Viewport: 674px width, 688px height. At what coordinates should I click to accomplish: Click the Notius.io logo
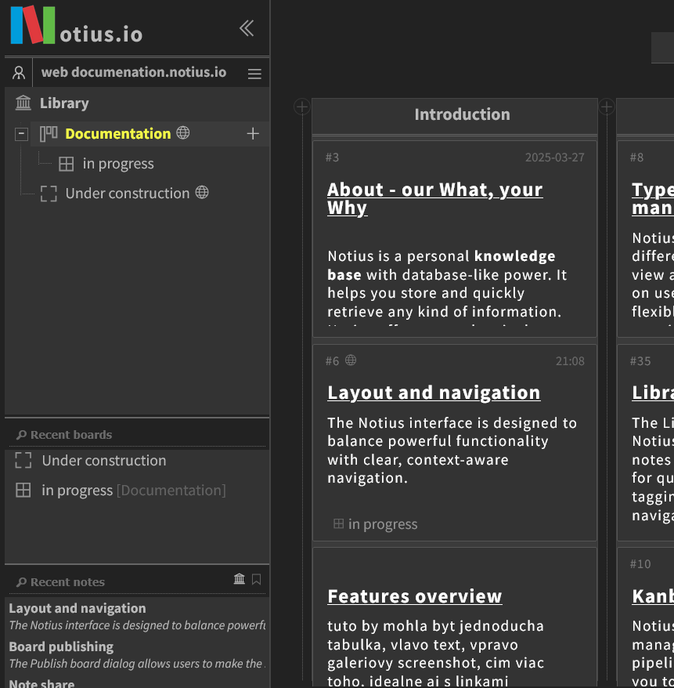tap(77, 25)
